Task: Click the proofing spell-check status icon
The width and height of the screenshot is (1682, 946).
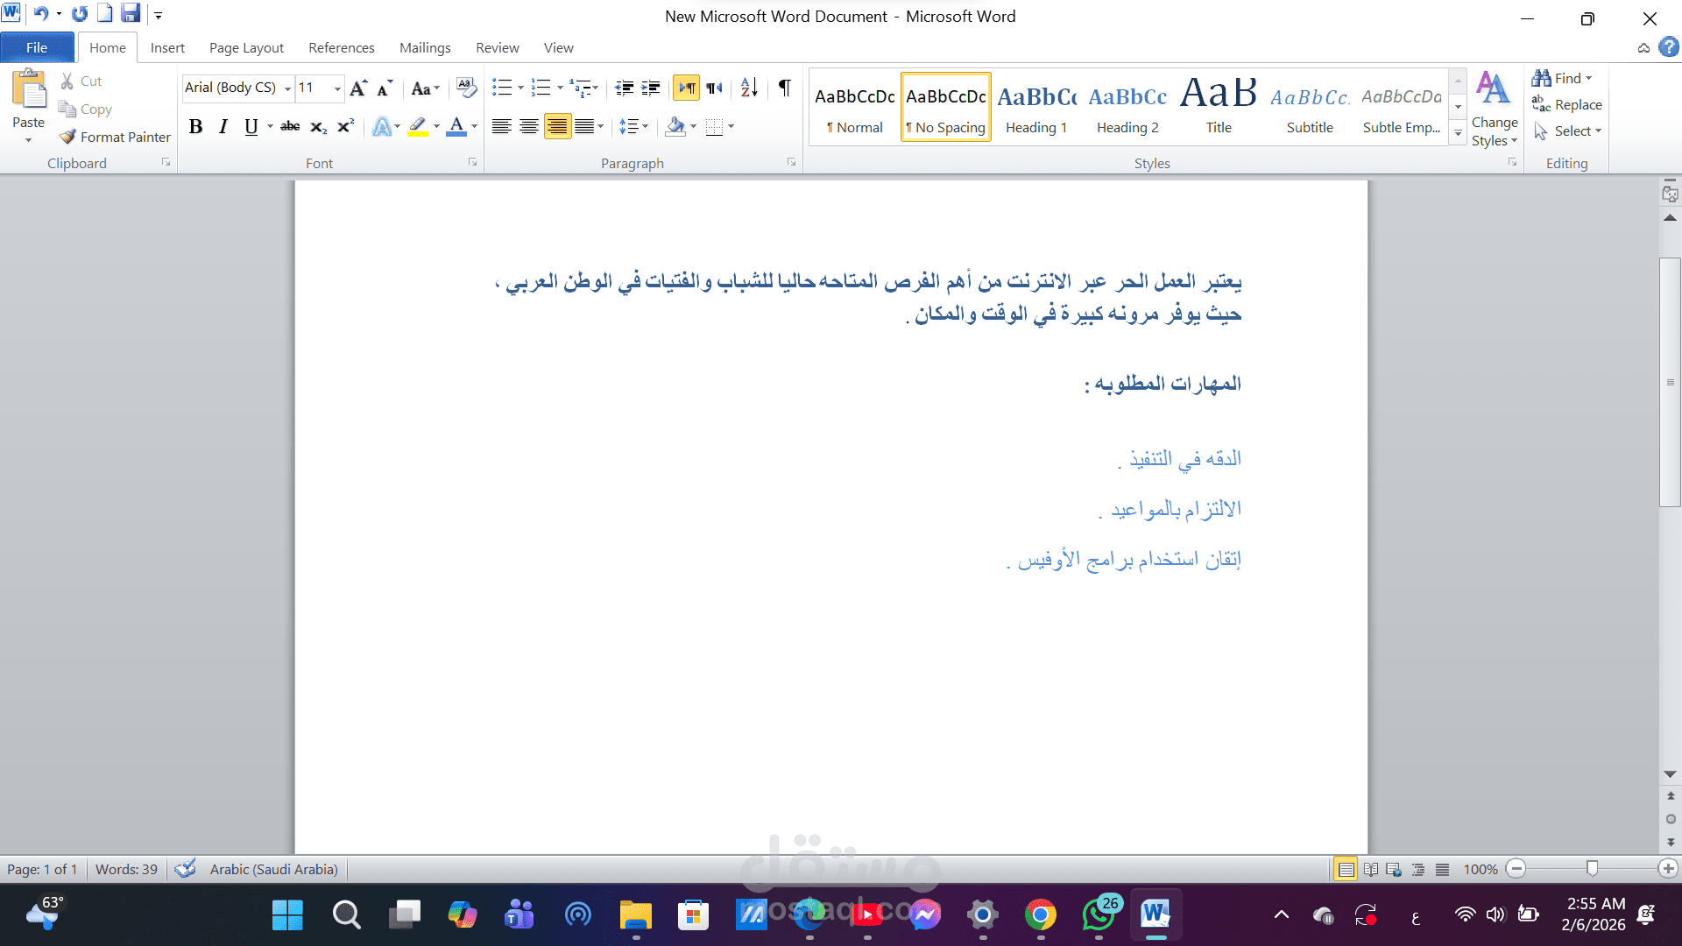Action: [x=185, y=869]
